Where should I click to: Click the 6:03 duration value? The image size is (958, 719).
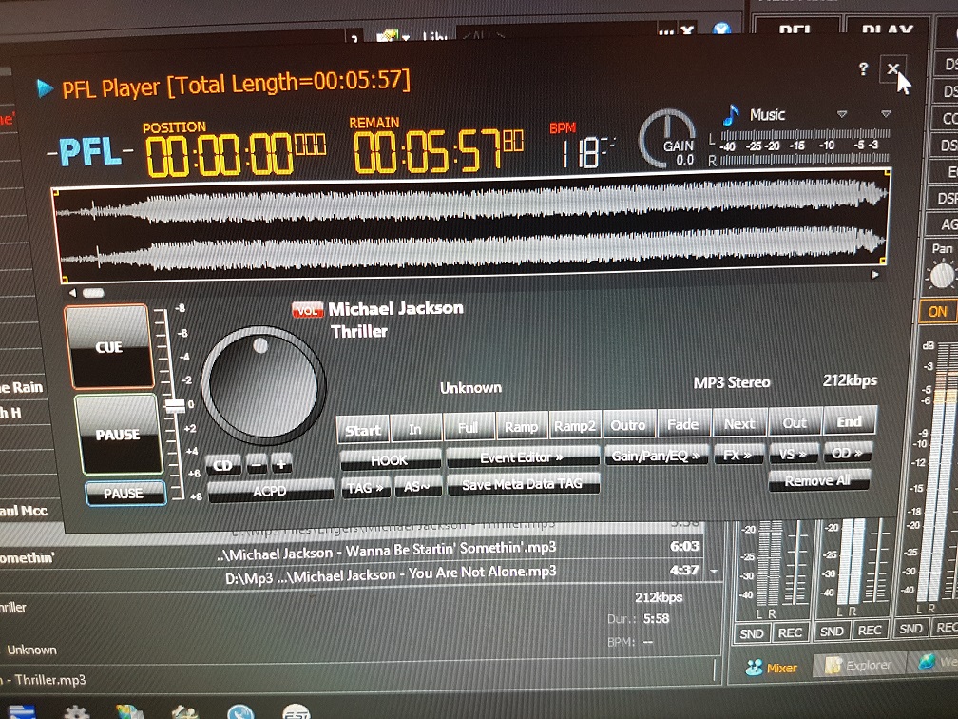point(685,546)
